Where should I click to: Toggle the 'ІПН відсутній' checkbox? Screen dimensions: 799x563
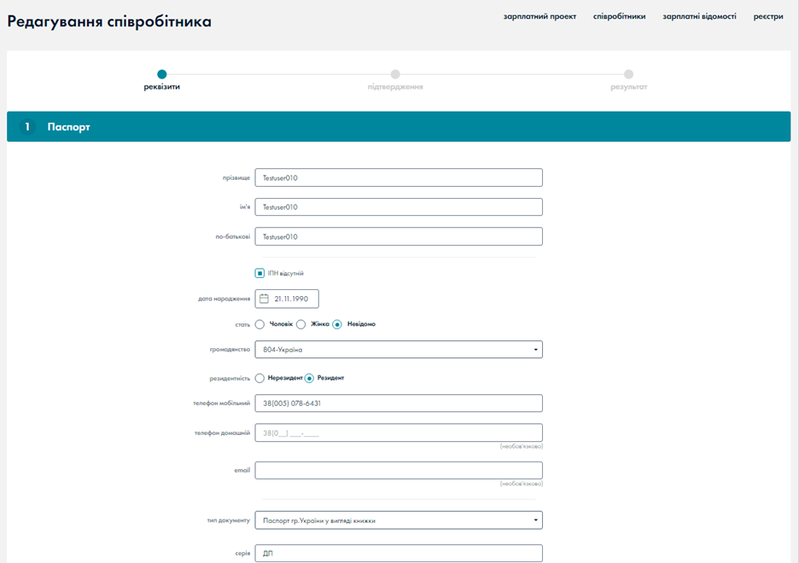[260, 274]
